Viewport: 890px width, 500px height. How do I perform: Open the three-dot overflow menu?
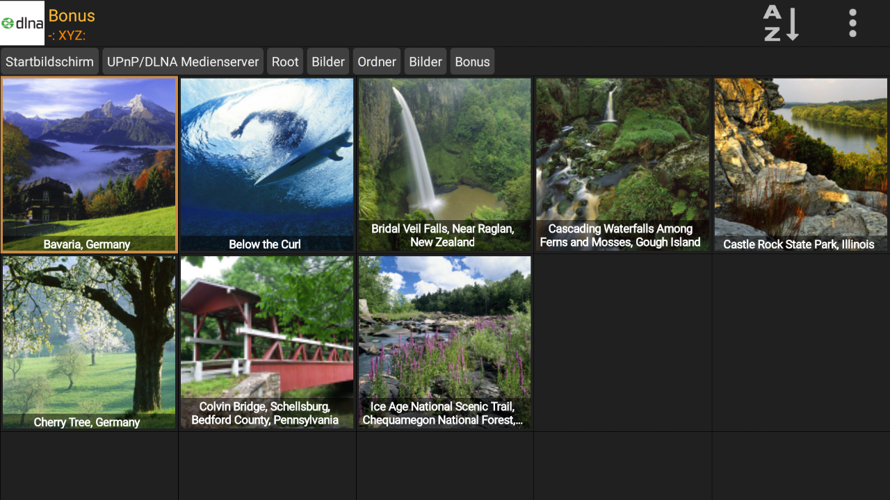click(852, 23)
